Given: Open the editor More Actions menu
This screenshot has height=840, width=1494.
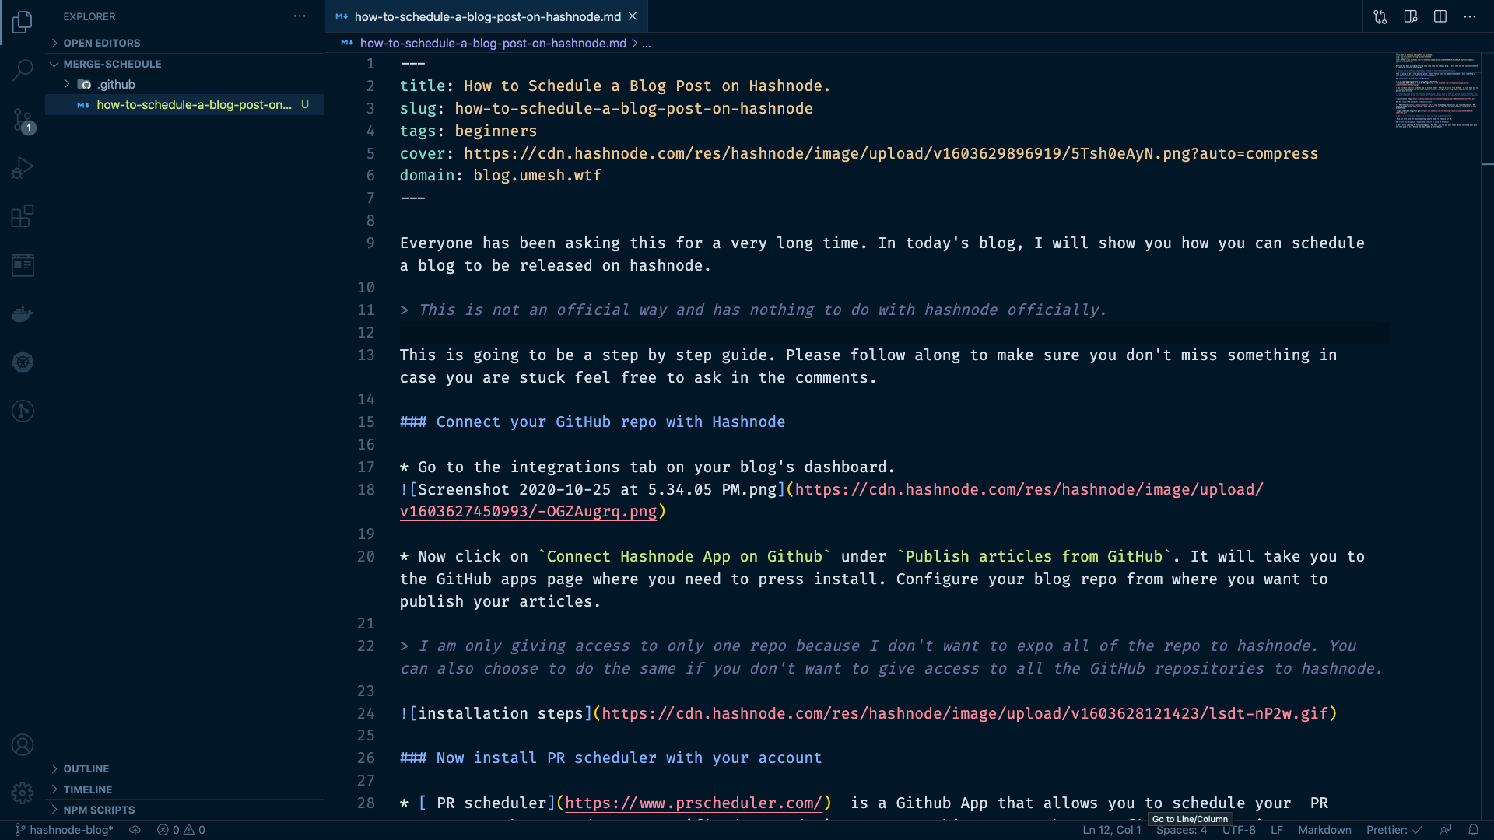Looking at the screenshot, I should tap(1470, 16).
